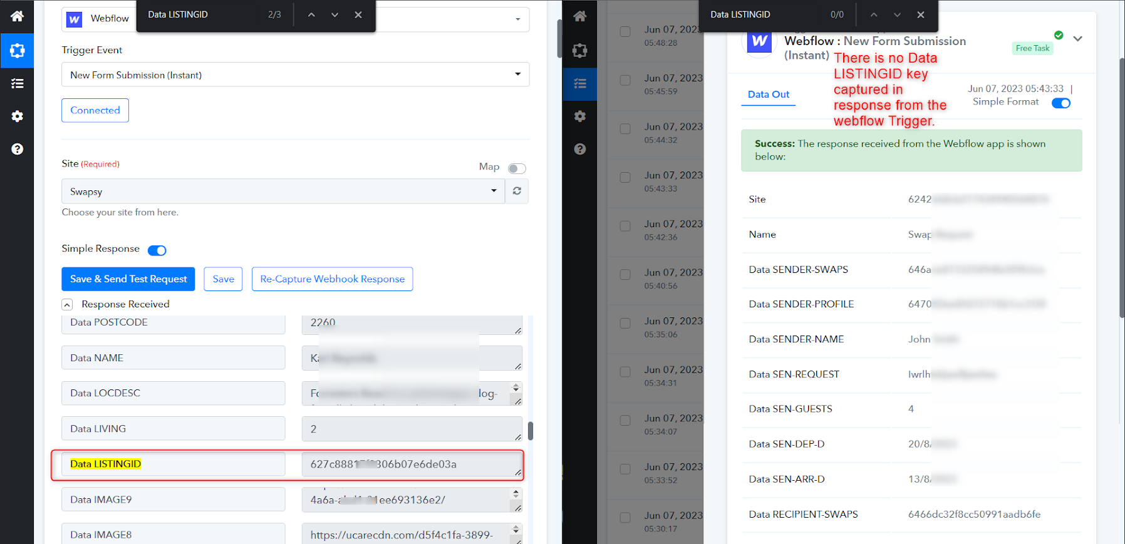Click the Data LISTINGID value field
Viewport: 1125px width, 544px height.
[x=412, y=464]
